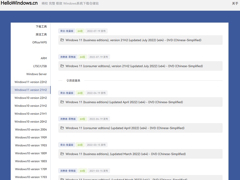This screenshot has width=240, height=180.
Task: Open Office/WPS sidebar entry
Action: 40,43
